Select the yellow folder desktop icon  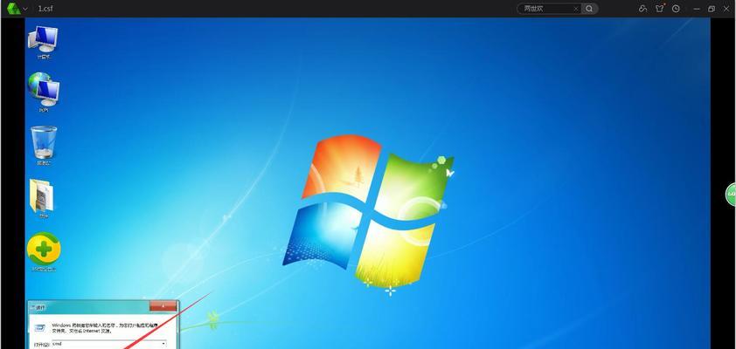[x=42, y=199]
